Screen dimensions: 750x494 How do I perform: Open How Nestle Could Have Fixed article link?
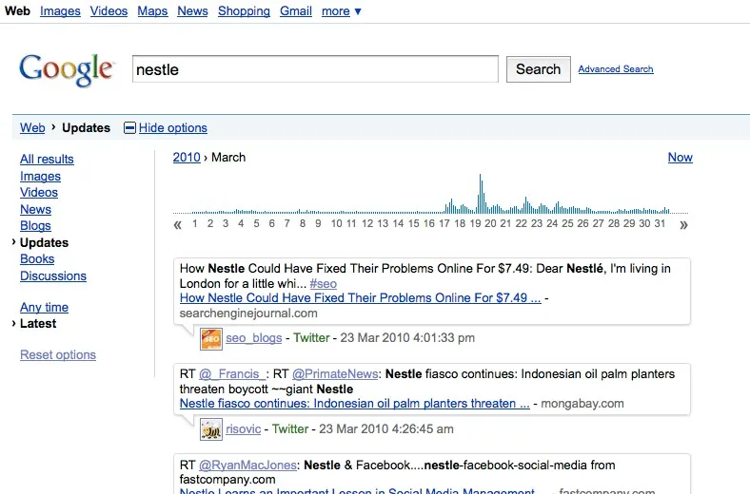click(x=360, y=298)
